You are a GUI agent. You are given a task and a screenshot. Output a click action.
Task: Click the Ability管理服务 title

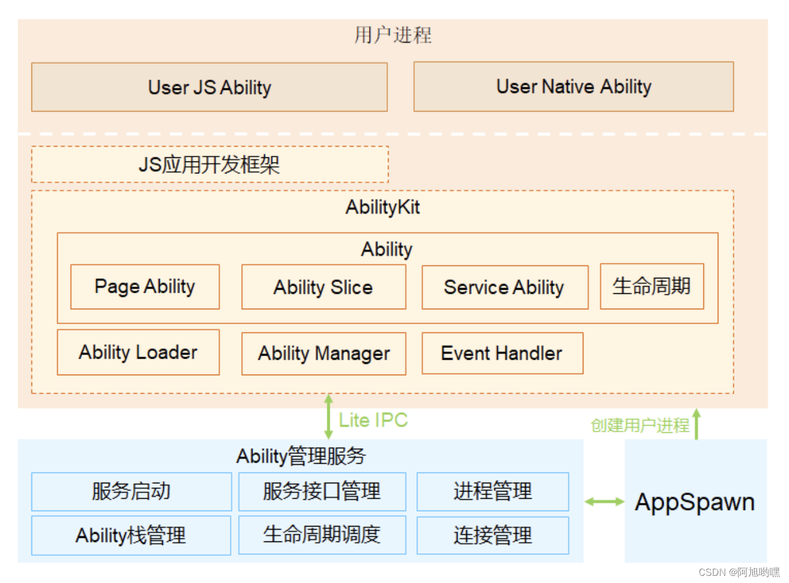pos(301,456)
